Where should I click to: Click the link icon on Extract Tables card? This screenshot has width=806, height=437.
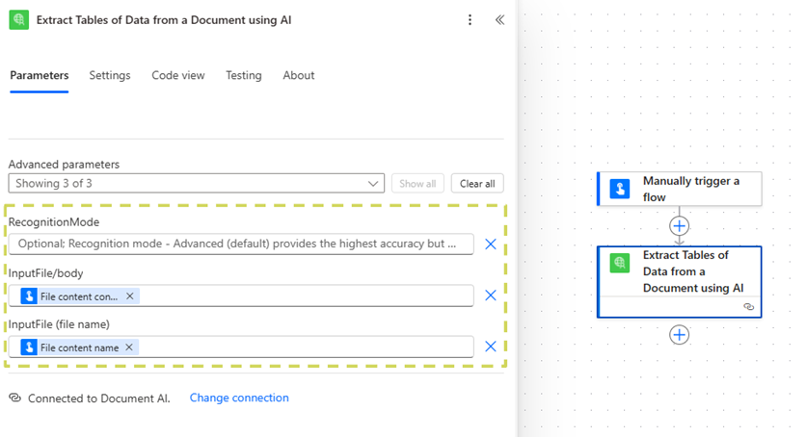pos(748,306)
